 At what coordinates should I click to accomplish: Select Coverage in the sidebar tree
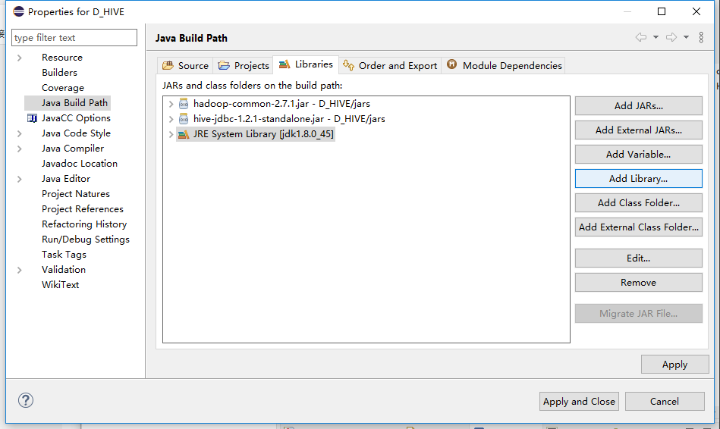[x=63, y=88]
